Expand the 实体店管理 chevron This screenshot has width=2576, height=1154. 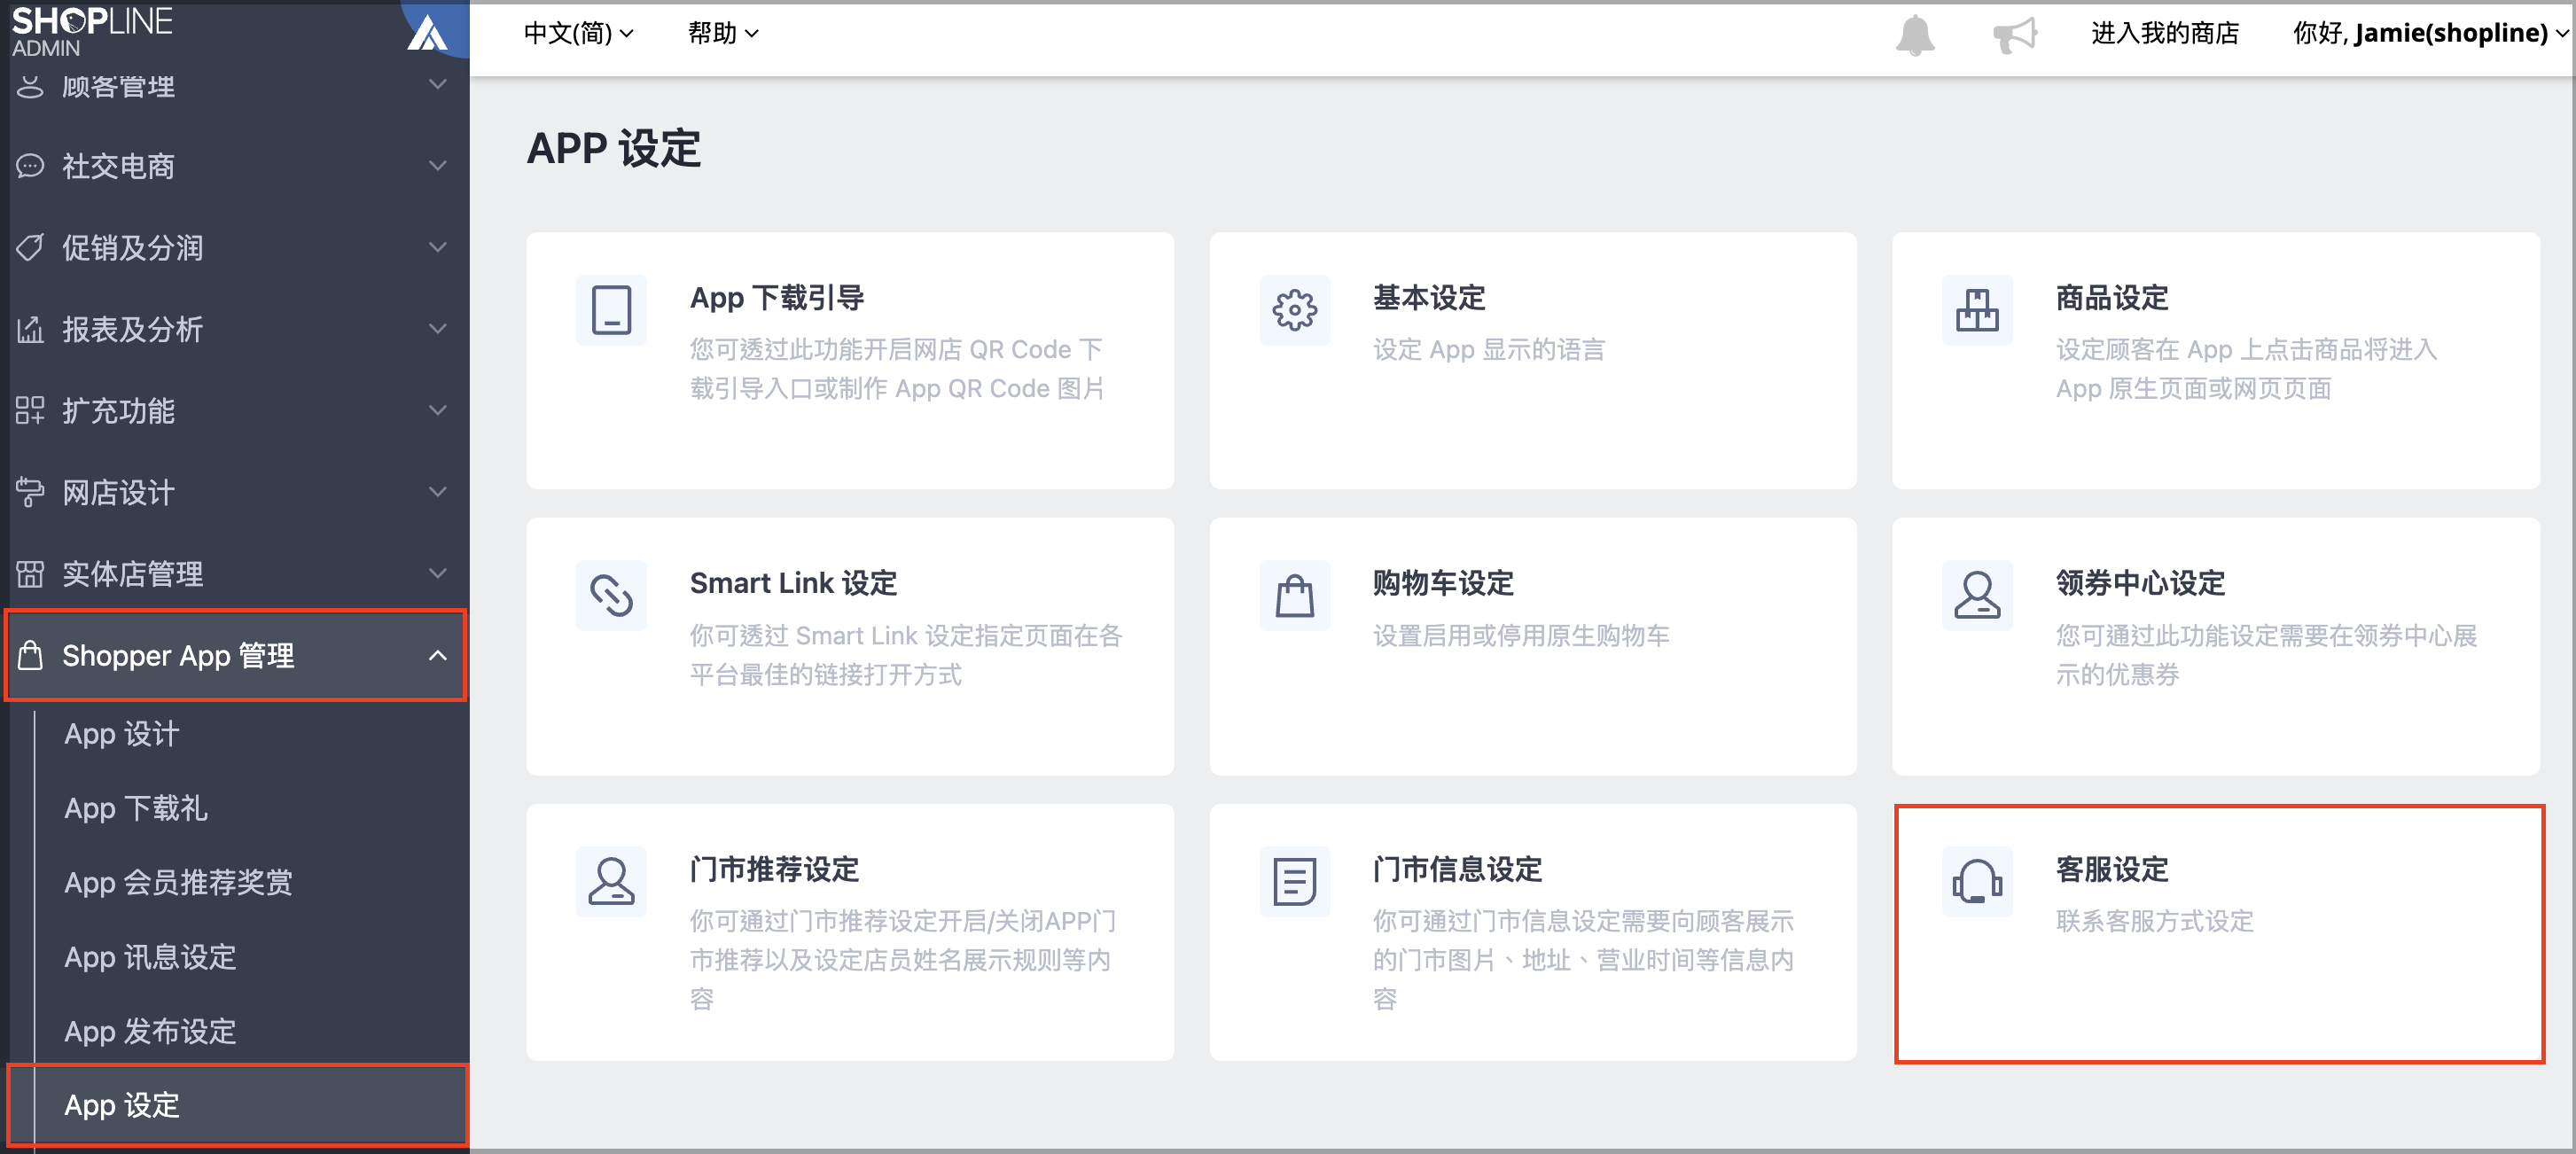coord(437,573)
